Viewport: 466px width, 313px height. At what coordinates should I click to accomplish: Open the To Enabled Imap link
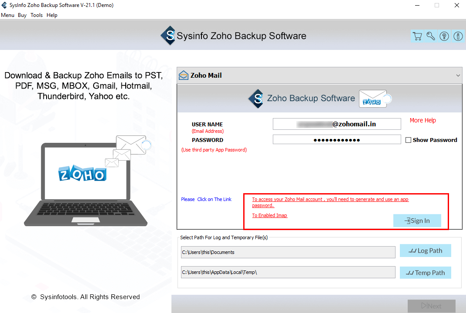(x=270, y=215)
